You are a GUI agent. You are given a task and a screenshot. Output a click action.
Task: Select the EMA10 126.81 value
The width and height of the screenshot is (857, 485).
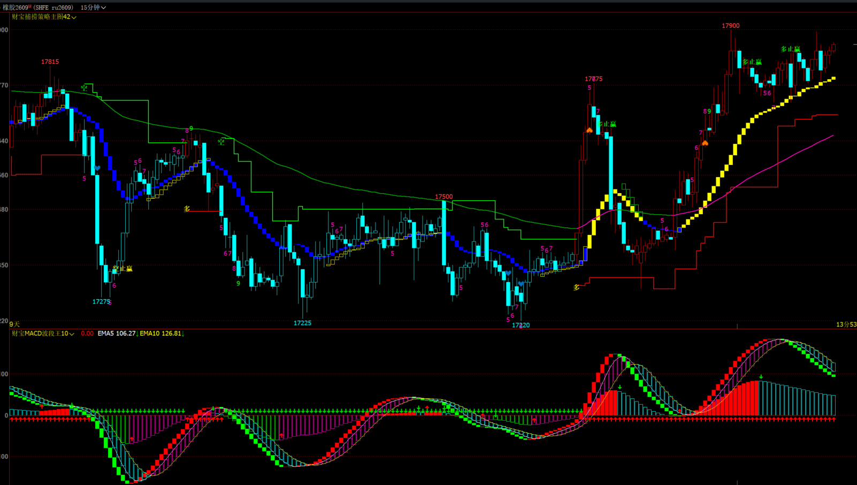click(160, 334)
